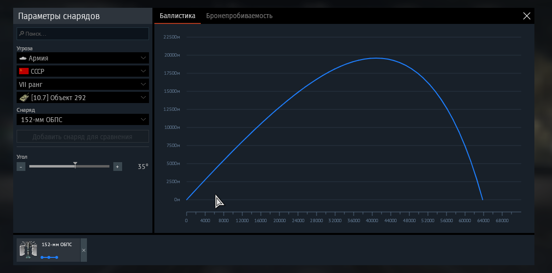Increase angle with the plus button
This screenshot has width=552, height=273.
tap(117, 167)
